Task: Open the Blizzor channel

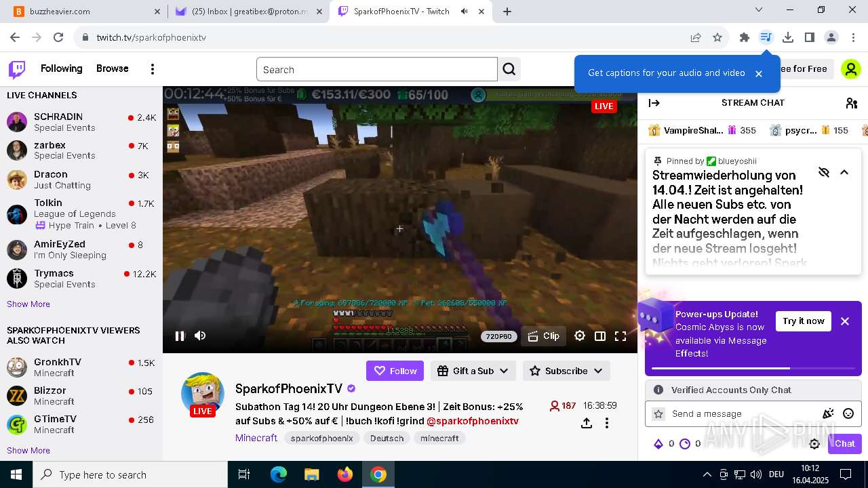Action: [x=81, y=396]
